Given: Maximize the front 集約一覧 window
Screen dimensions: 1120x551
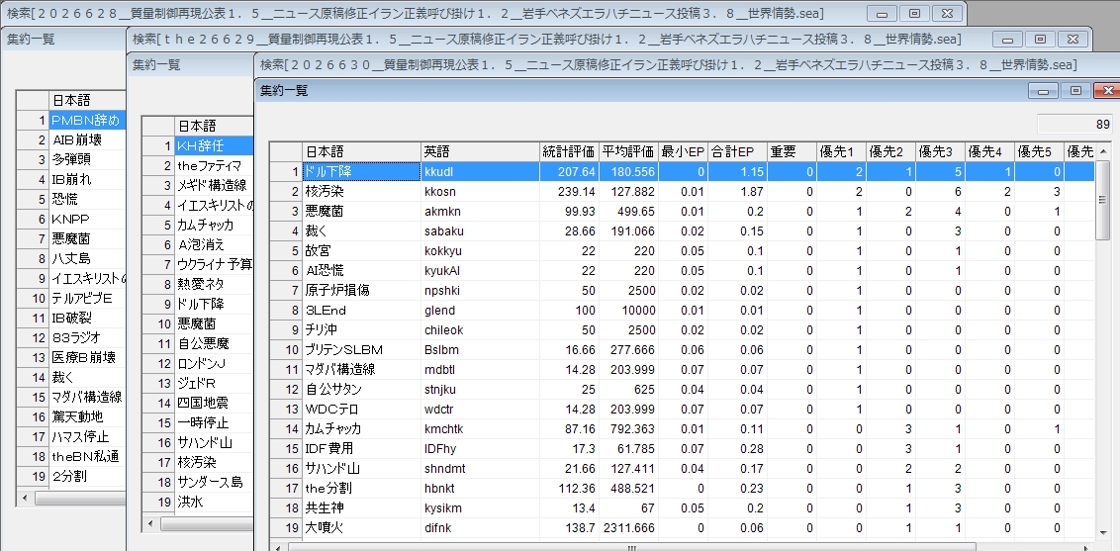Looking at the screenshot, I should click(x=1075, y=91).
